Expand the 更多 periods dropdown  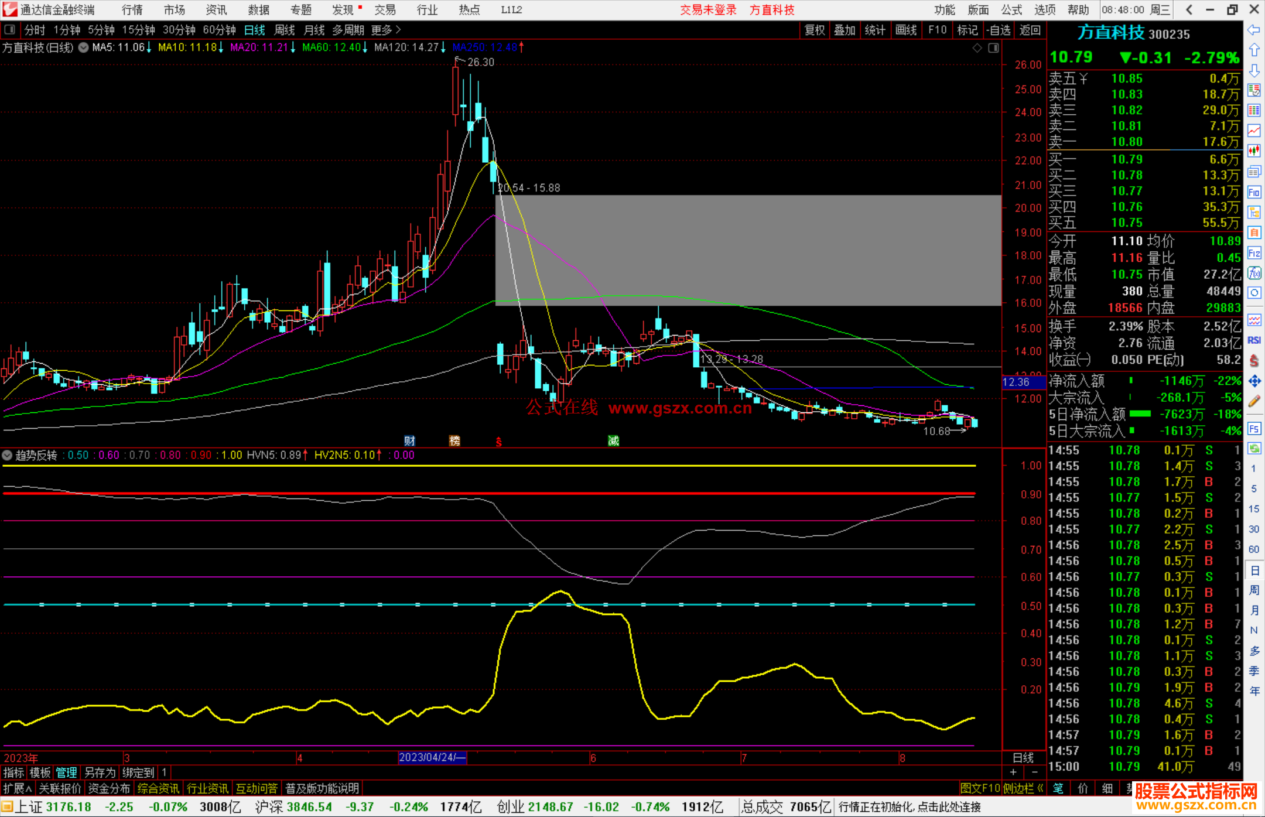(386, 30)
